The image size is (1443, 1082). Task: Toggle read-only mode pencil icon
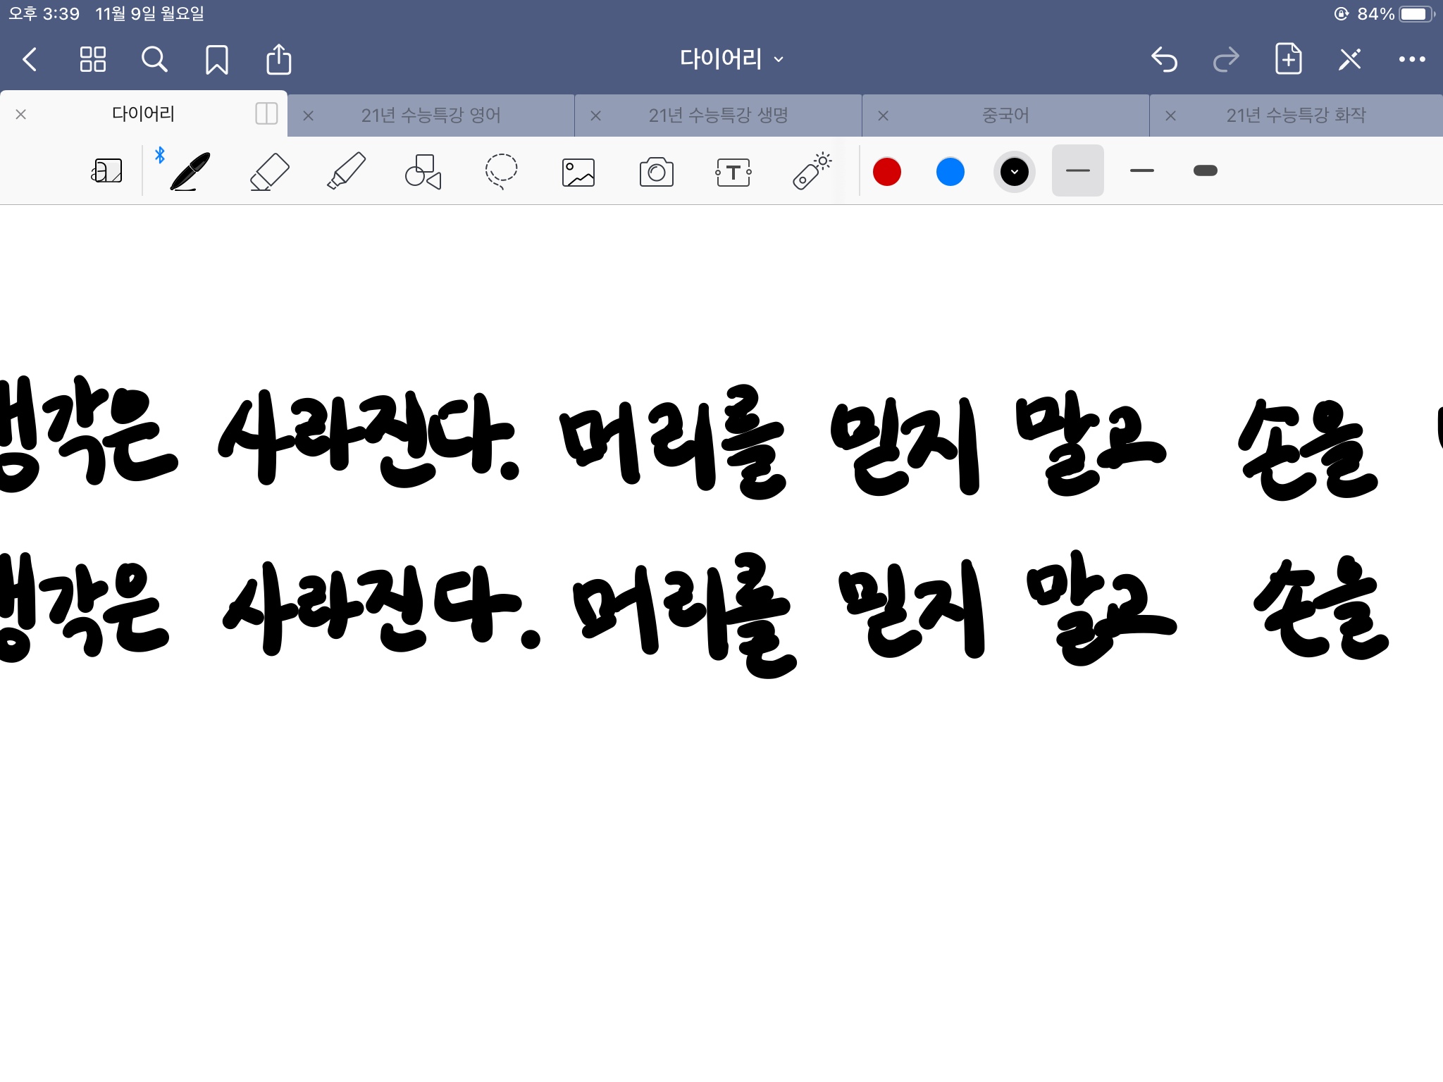click(1349, 59)
